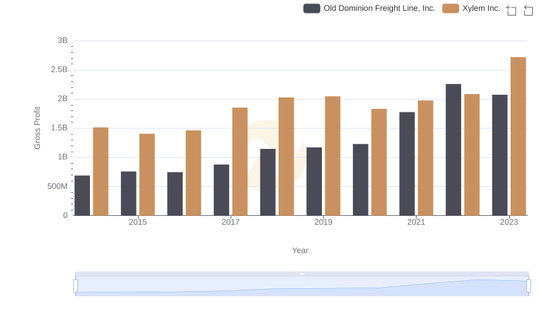
Task: Toggle the Xylem Inc. legend swatch
Action: (x=450, y=9)
